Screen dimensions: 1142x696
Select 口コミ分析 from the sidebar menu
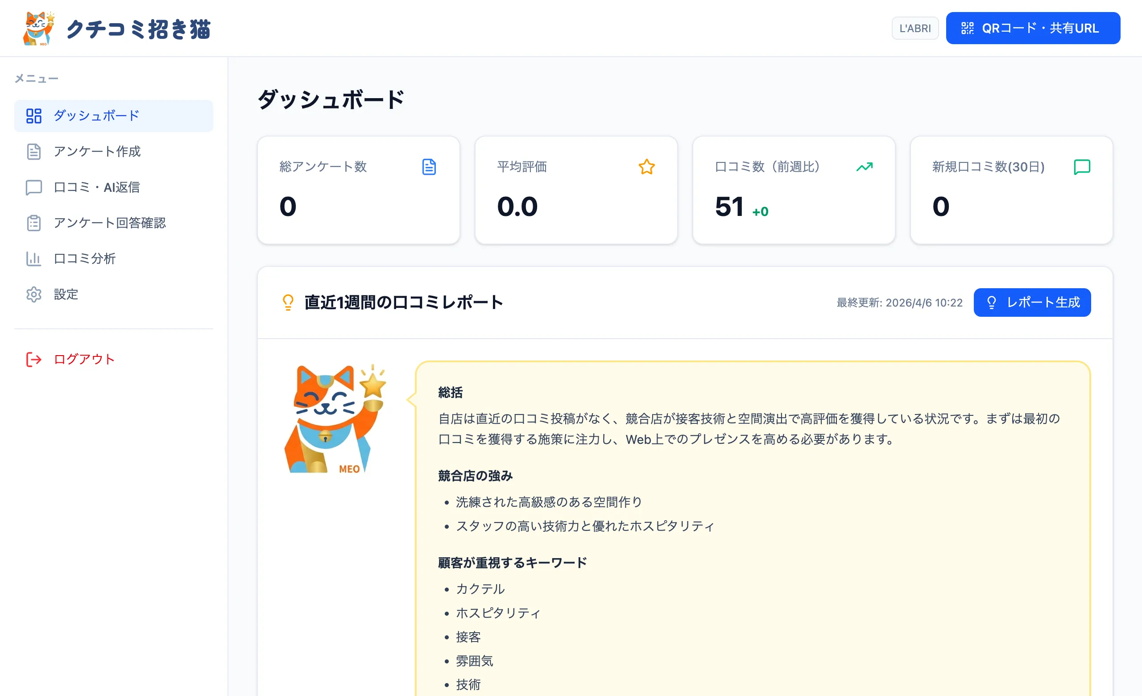tap(84, 259)
